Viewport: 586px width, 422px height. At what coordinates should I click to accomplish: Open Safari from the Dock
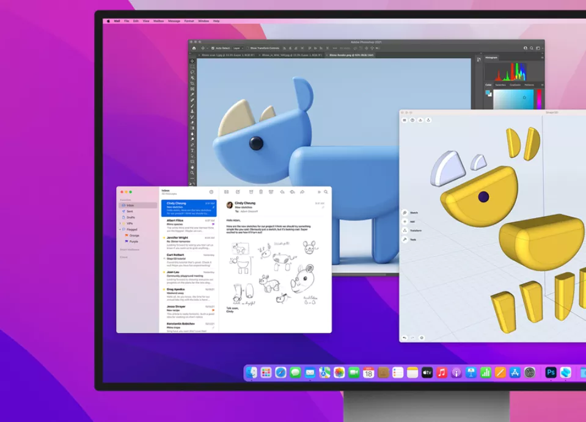(280, 373)
